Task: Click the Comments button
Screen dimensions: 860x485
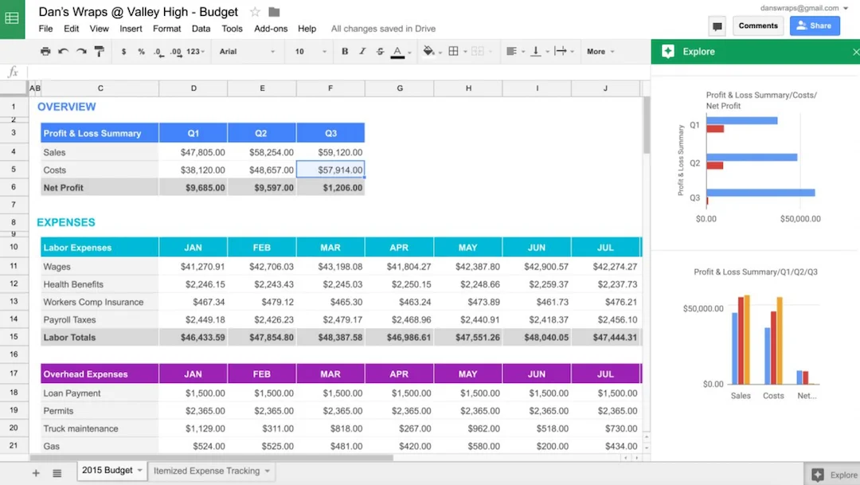Action: tap(758, 26)
